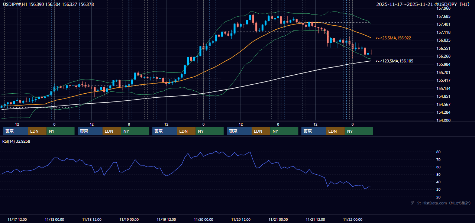Click price axis value 156.835

443,40
